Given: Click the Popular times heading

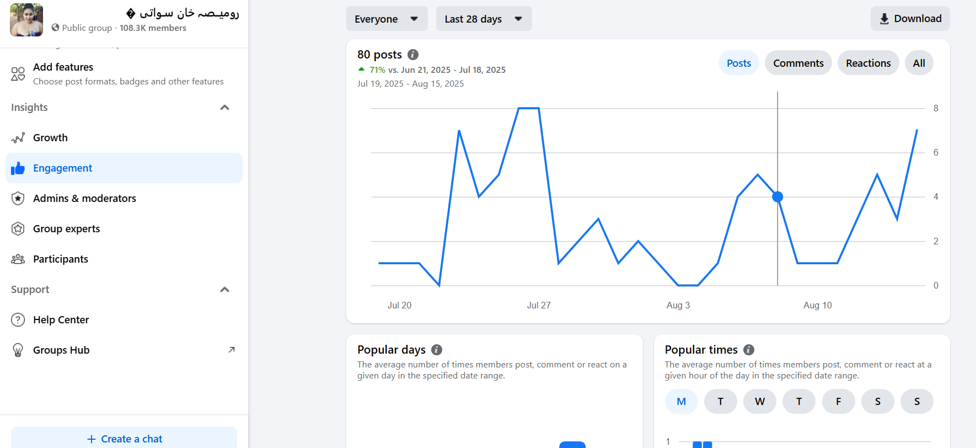Looking at the screenshot, I should 701,350.
